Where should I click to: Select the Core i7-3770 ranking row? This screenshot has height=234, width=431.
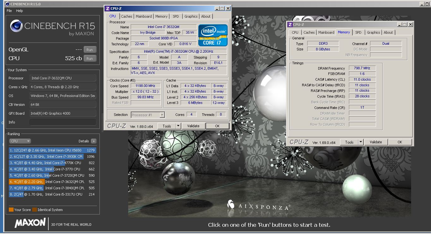(52, 169)
